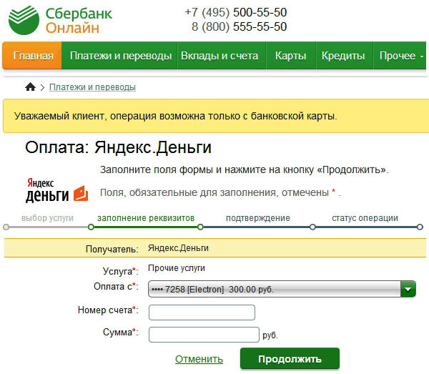Viewport: 429px width, 374px height.
Task: Click the heading Оплата: Яндекс.Деньги
Action: click(118, 147)
